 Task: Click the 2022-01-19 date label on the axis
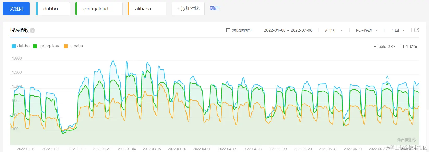(x=26, y=149)
